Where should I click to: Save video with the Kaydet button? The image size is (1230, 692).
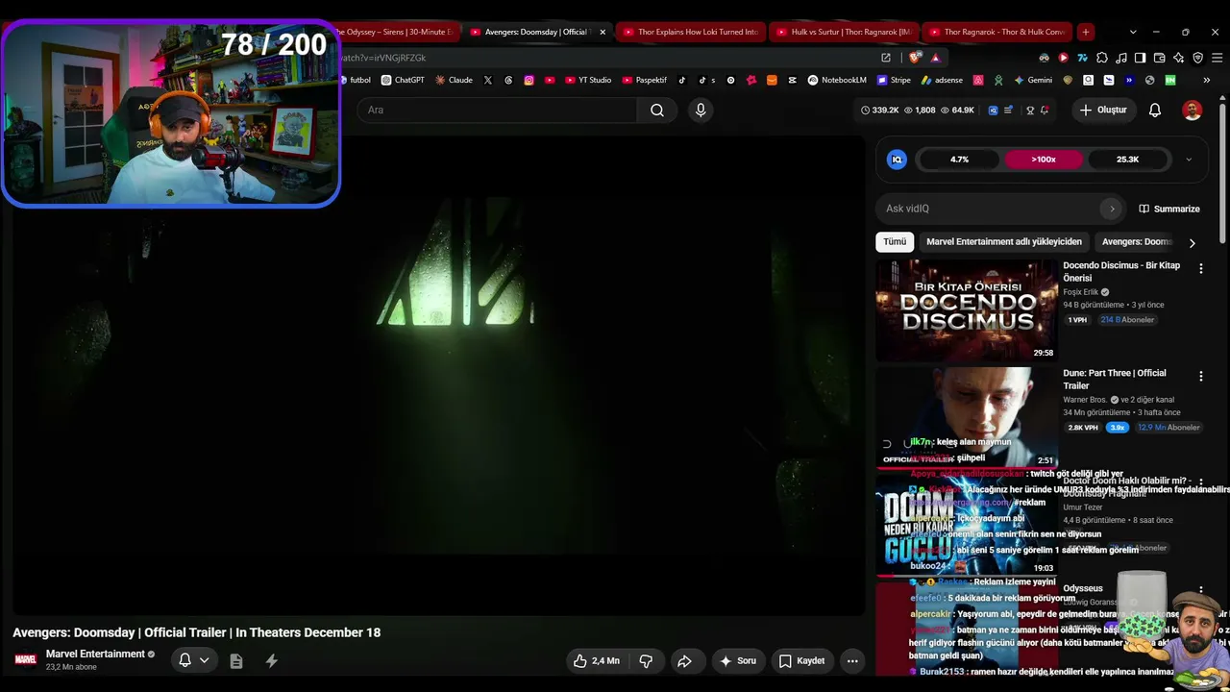(801, 661)
